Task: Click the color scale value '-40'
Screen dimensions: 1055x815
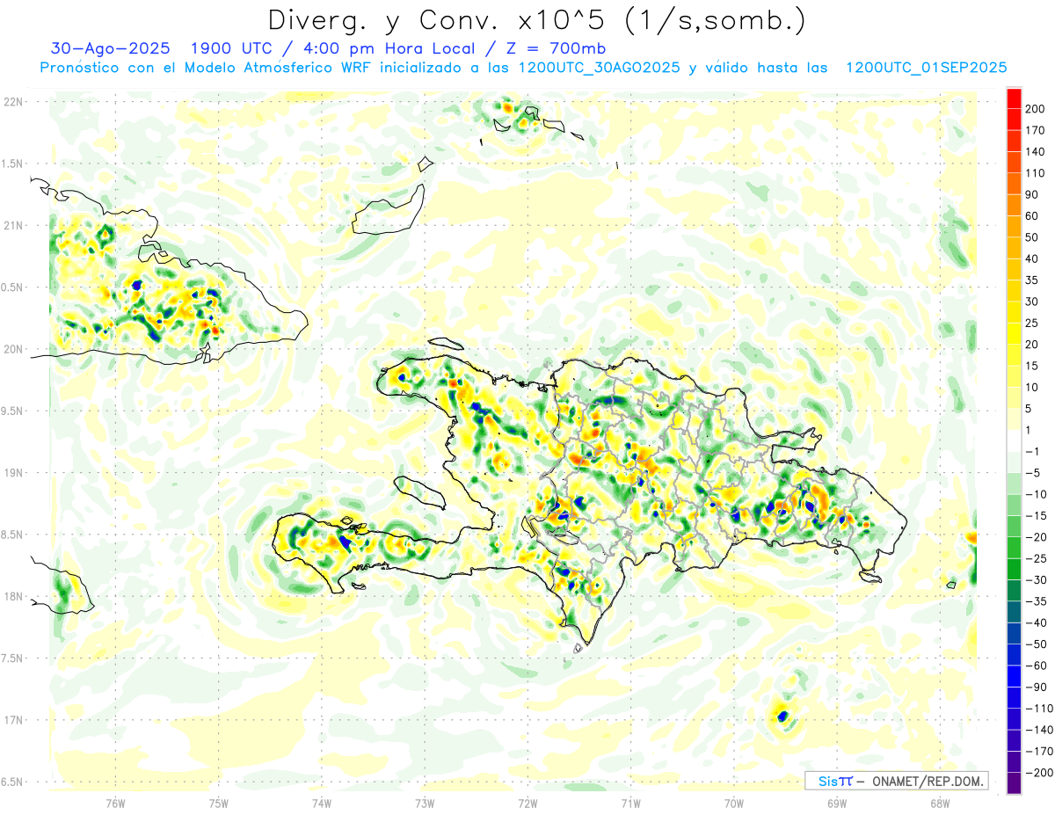Action: (1037, 622)
